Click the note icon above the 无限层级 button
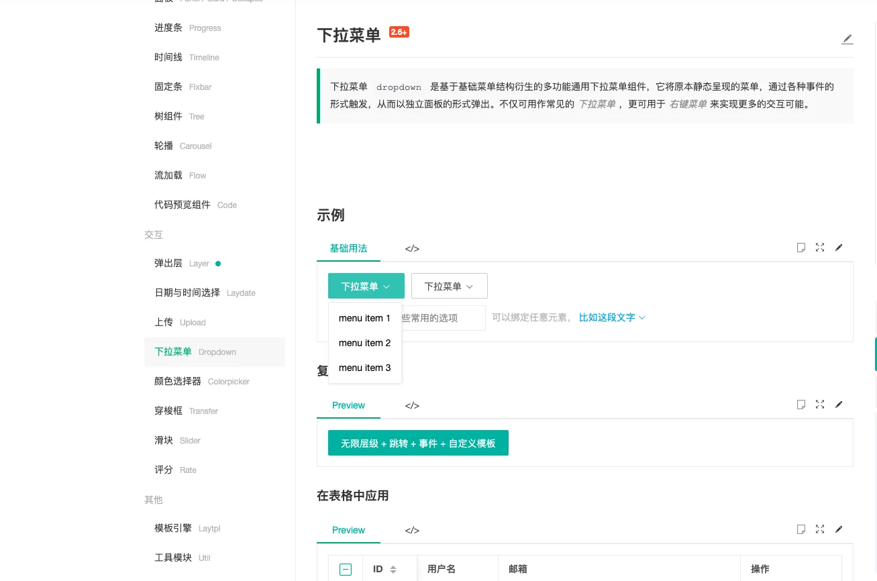 click(801, 405)
